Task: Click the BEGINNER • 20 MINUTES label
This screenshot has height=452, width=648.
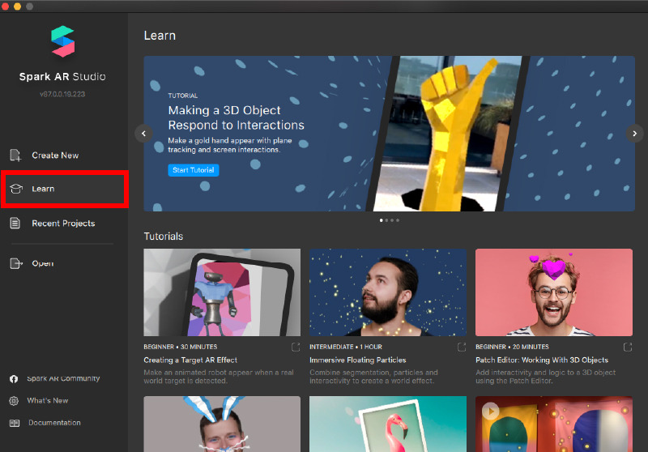Action: (512, 347)
